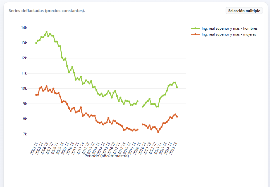This screenshot has width=270, height=187.
Task: Click the first green data point at 13k
Action: 36,43
